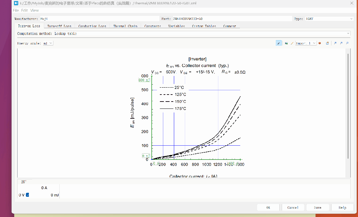
Task: Click the green 1600 A axis marker
Action: [233, 163]
